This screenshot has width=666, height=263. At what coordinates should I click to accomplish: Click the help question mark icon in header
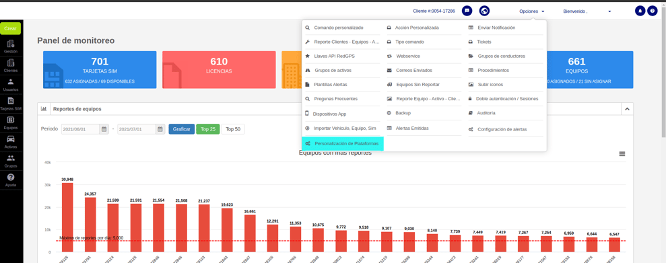653,11
